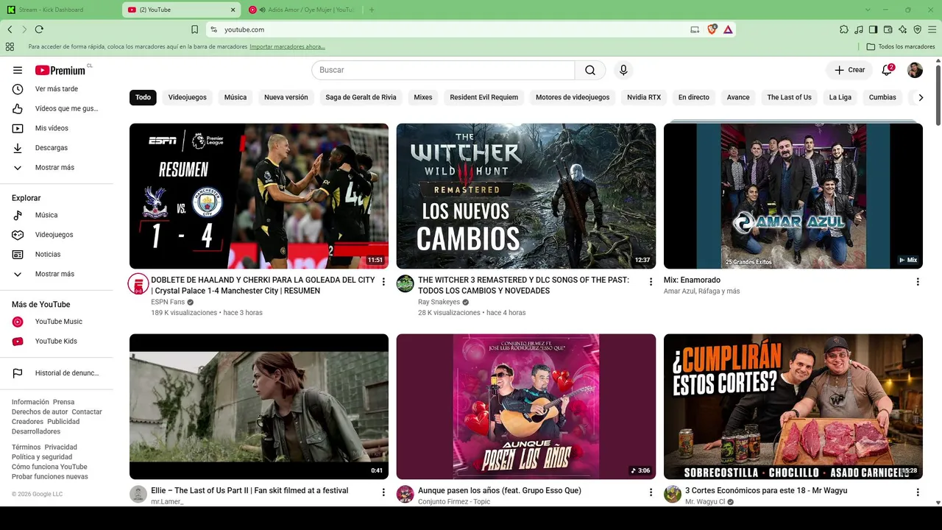Open options for Haaland doblete video
The image size is (942, 530).
tap(383, 282)
